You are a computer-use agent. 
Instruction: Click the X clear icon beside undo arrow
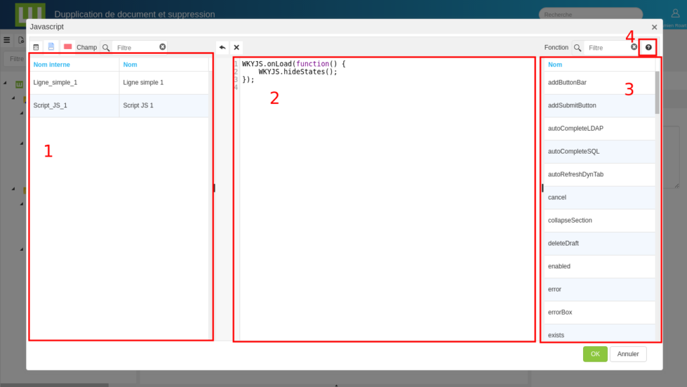(236, 48)
